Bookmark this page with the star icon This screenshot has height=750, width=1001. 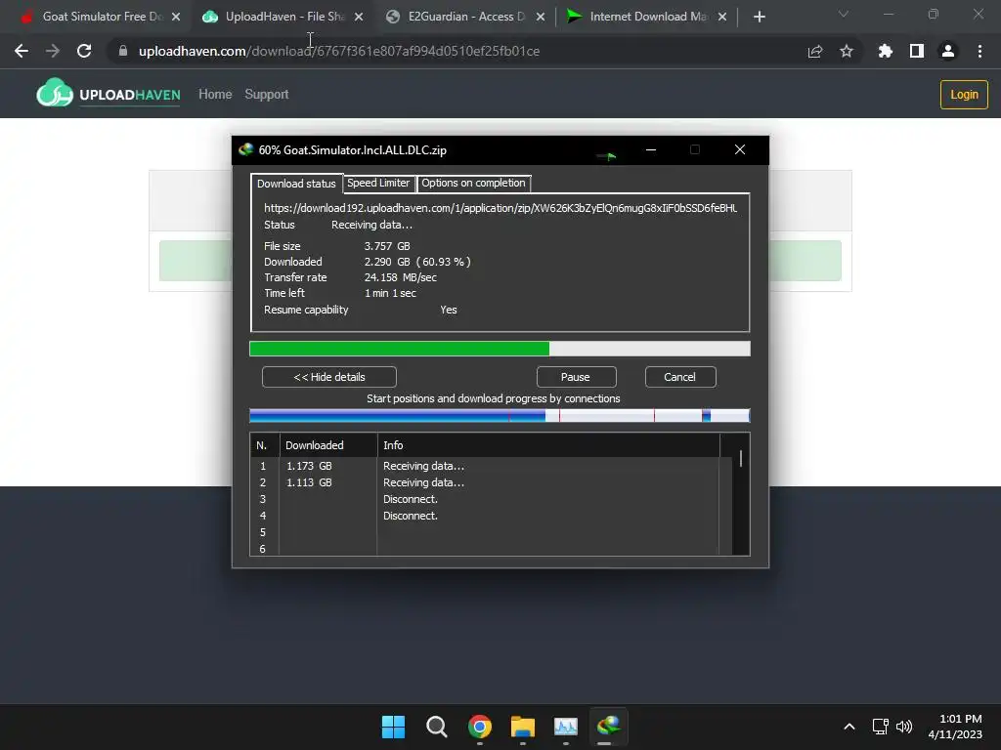click(847, 51)
